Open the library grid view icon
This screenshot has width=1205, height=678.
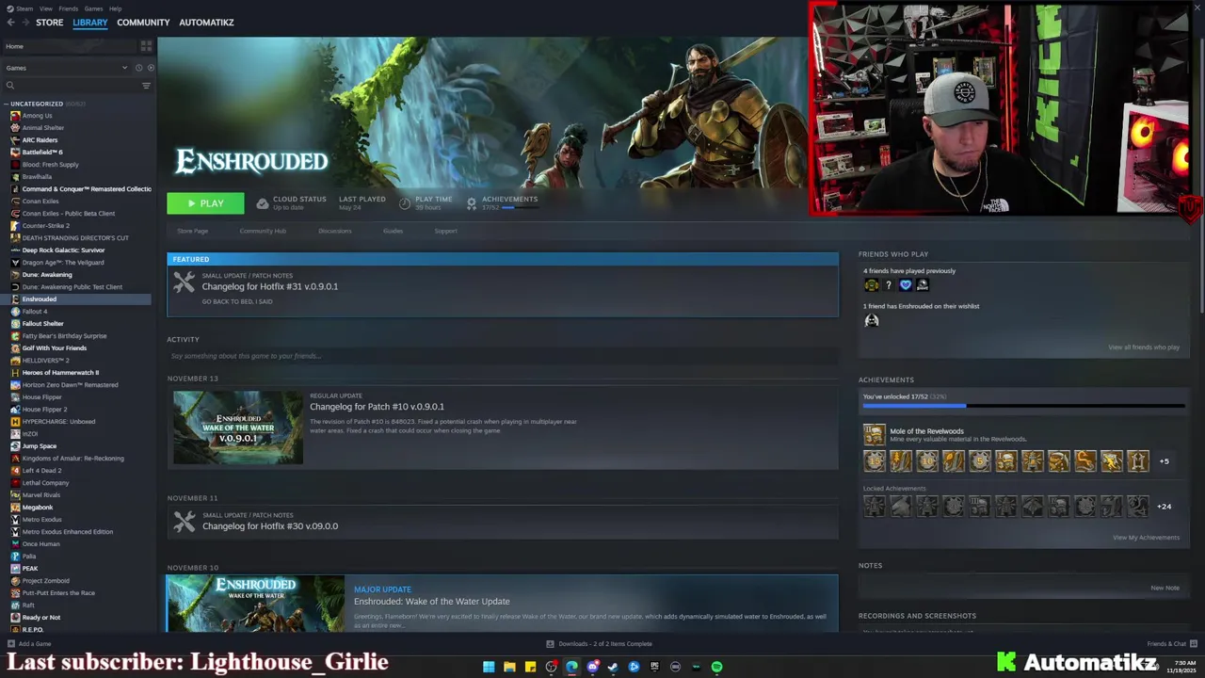coord(146,46)
